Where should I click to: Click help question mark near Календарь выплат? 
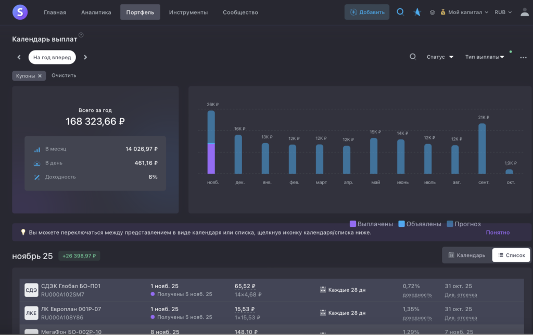(x=81, y=35)
